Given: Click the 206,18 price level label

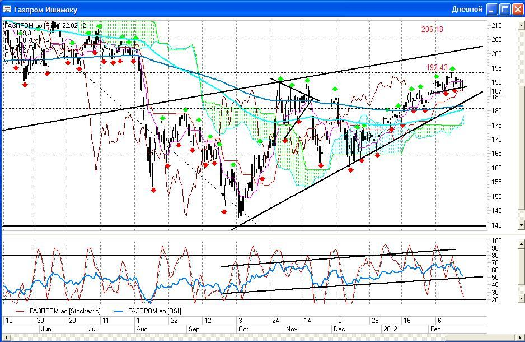Looking at the screenshot, I should (432, 30).
